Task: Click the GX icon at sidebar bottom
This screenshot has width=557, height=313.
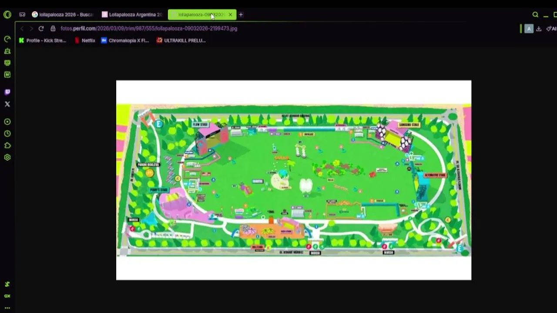Action: coord(7,296)
